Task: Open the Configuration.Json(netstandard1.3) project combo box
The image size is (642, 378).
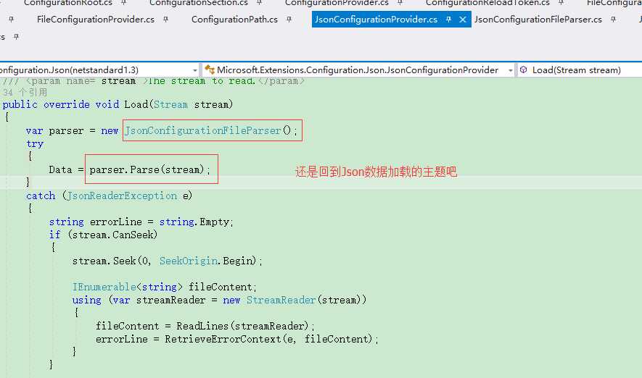Action: pyautogui.click(x=99, y=70)
